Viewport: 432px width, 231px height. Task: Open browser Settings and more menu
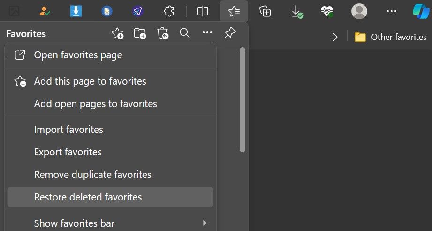tap(391, 11)
